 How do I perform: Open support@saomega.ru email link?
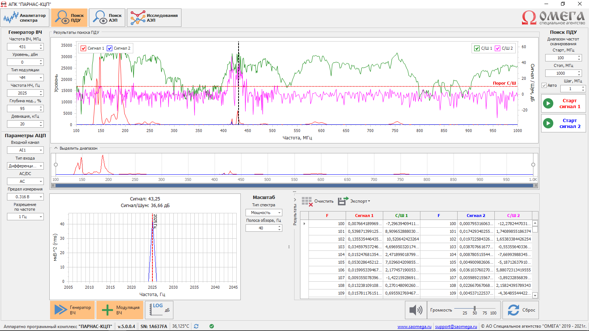click(456, 326)
